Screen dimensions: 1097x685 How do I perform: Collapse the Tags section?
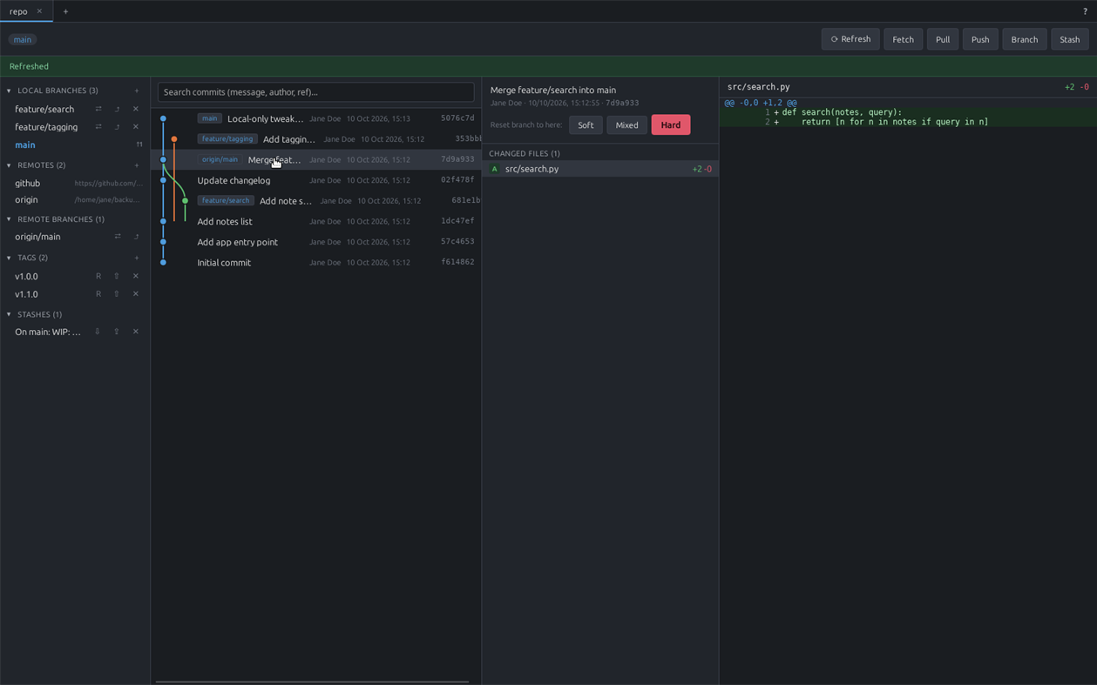point(9,258)
